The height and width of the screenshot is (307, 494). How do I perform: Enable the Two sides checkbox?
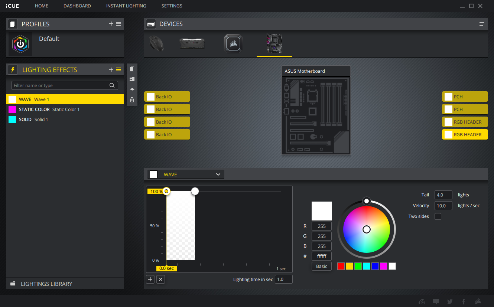(438, 216)
